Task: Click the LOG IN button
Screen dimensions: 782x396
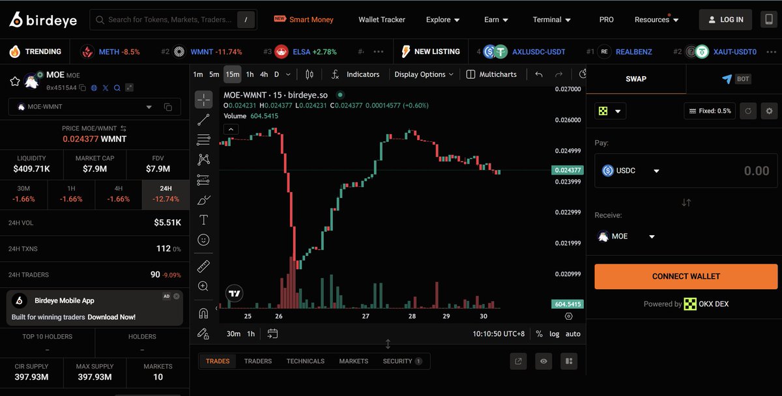Action: (x=725, y=20)
